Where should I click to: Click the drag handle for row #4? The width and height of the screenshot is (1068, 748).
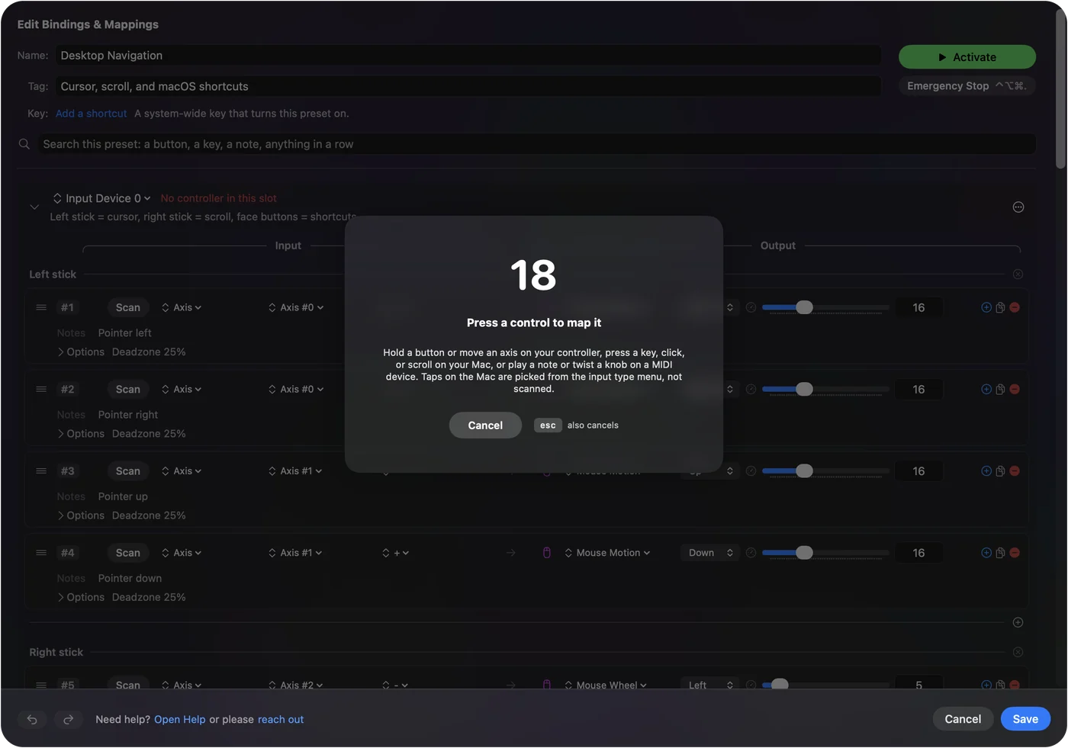41,553
